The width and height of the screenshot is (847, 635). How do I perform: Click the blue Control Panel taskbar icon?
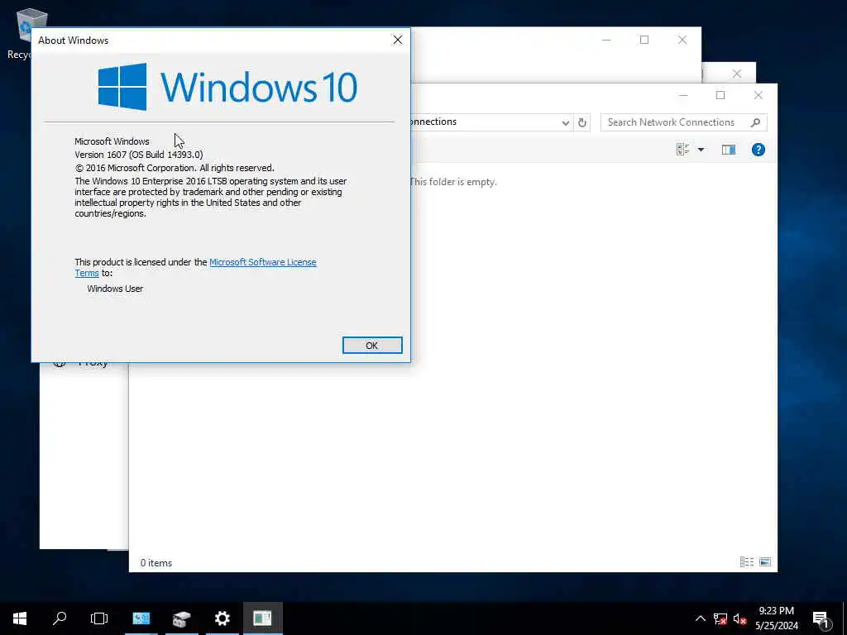click(x=141, y=618)
